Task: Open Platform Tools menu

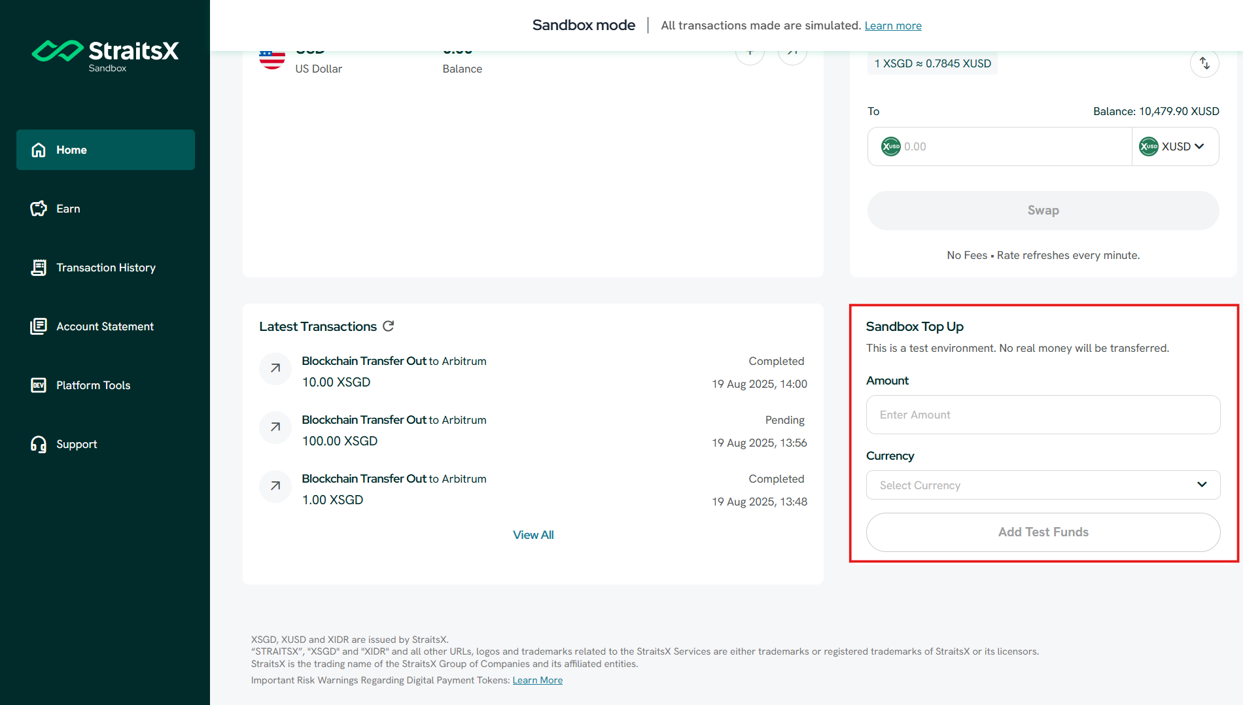Action: [105, 385]
